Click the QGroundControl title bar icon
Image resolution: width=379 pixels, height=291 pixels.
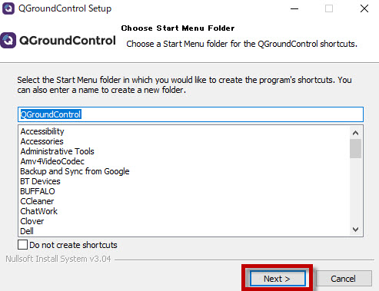point(8,8)
